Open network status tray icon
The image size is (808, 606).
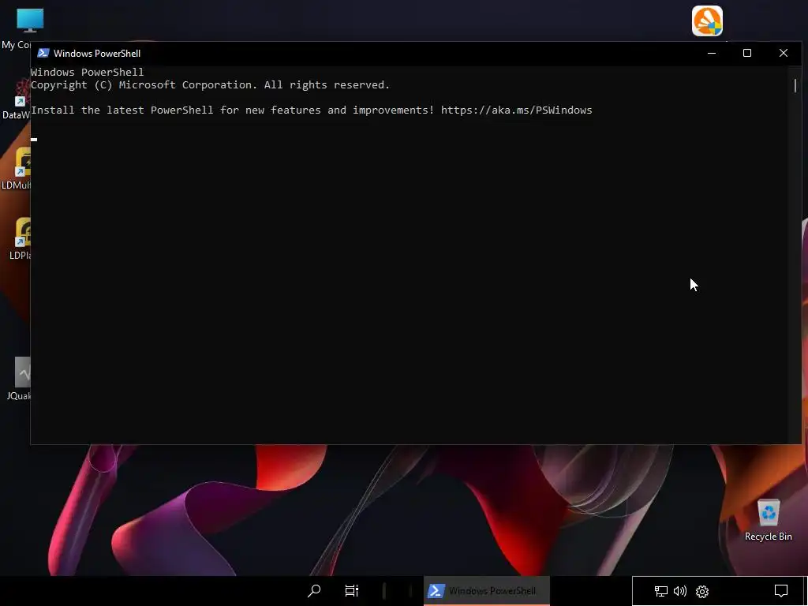[x=660, y=591]
